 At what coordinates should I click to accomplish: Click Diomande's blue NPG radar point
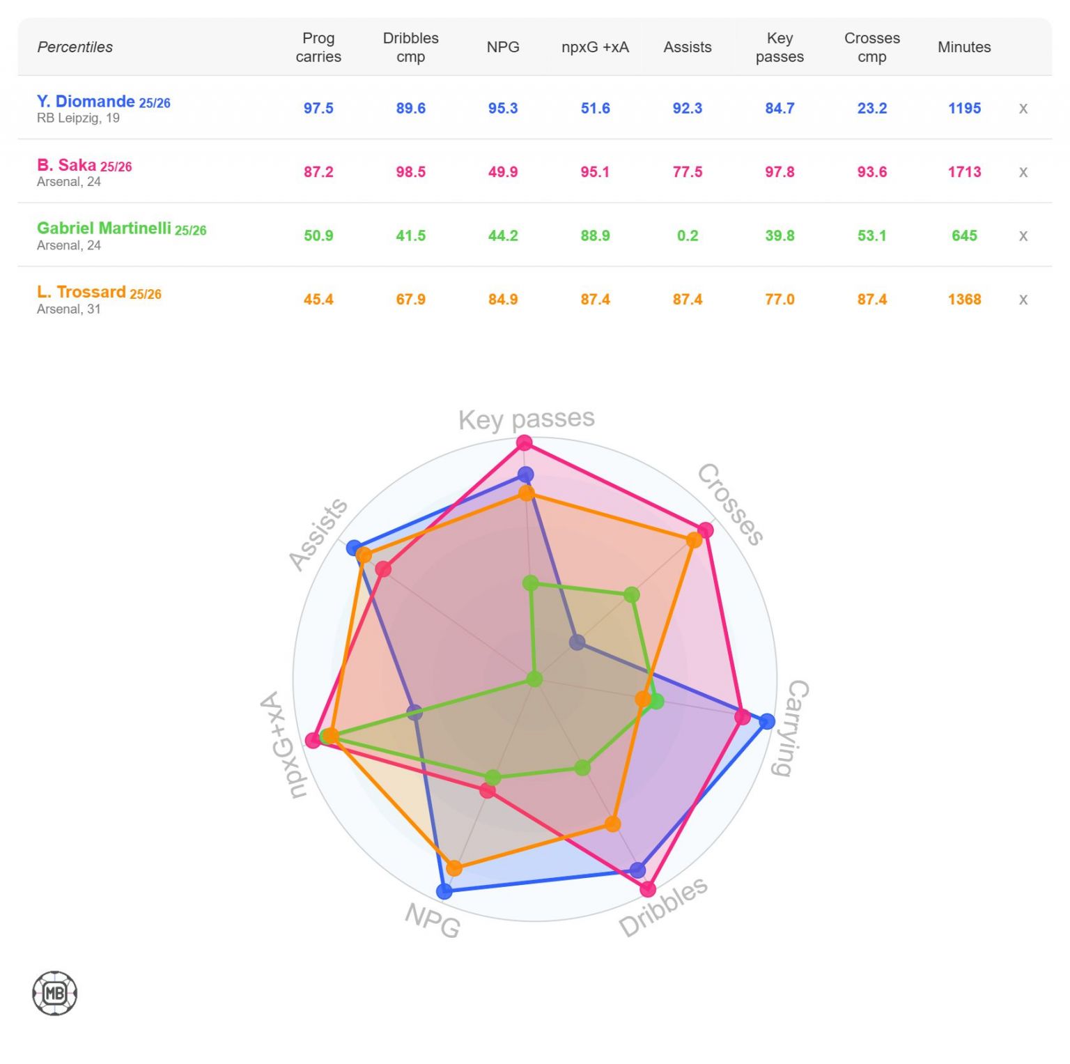pos(444,890)
